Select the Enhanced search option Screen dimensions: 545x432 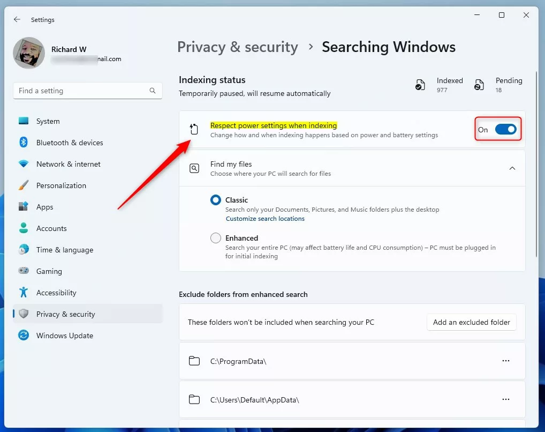(x=216, y=238)
